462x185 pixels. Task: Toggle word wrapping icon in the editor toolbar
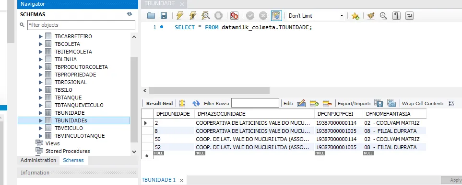409,16
